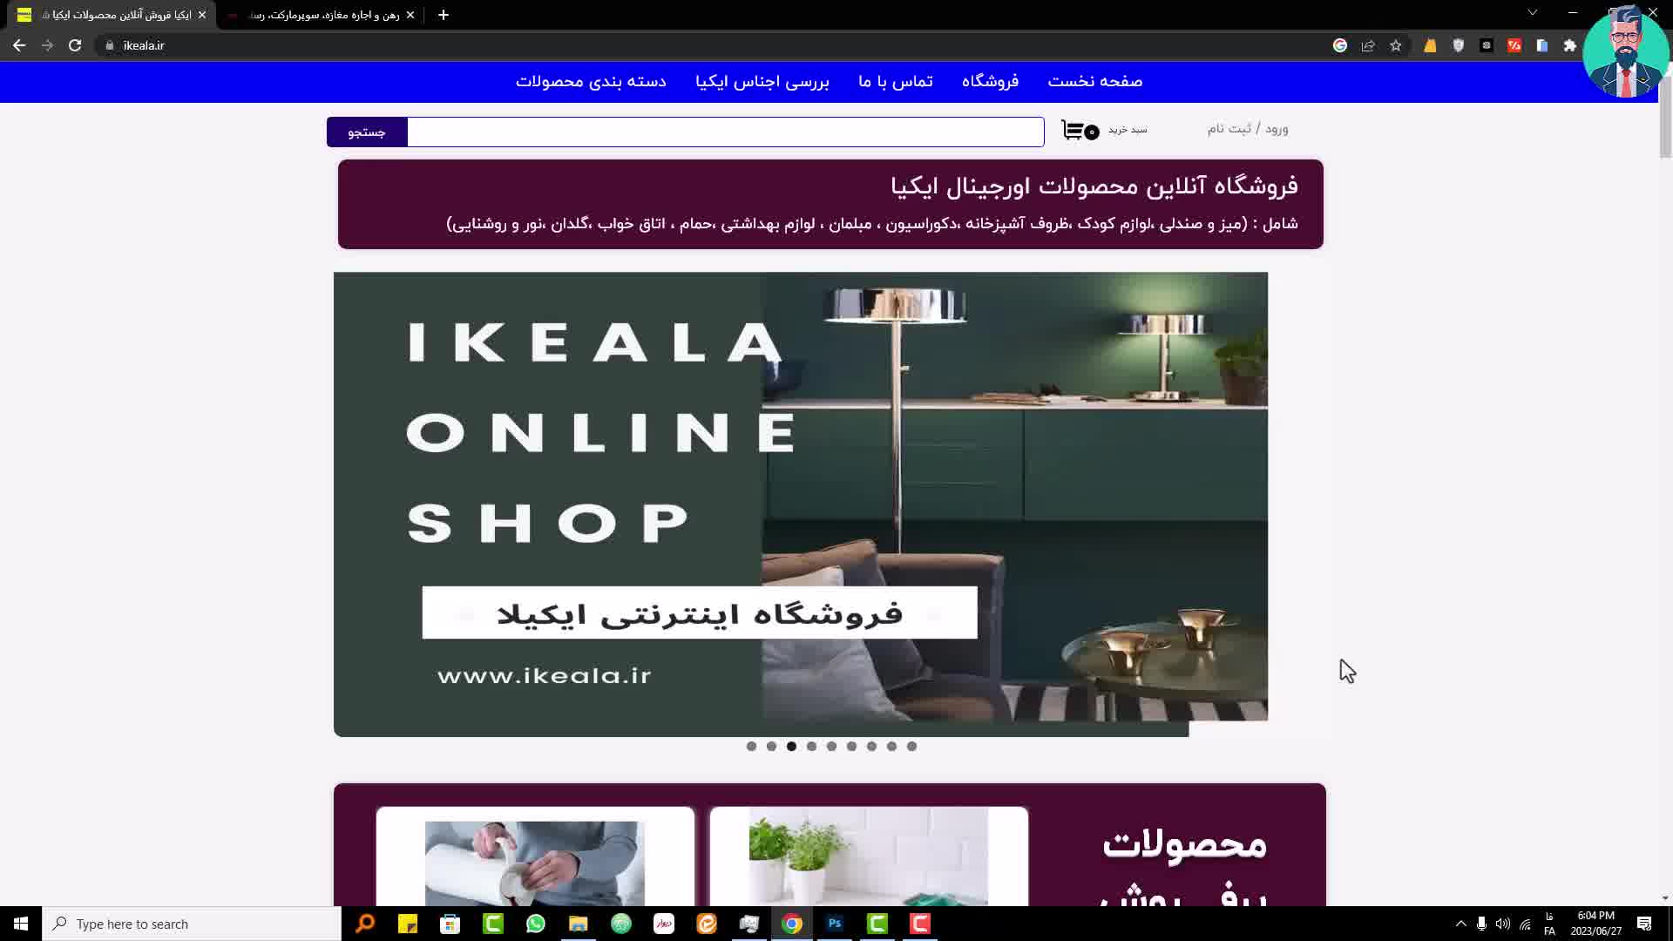This screenshot has height=941, width=1673.
Task: Launch Microsoft Store from taskbar
Action: click(450, 924)
